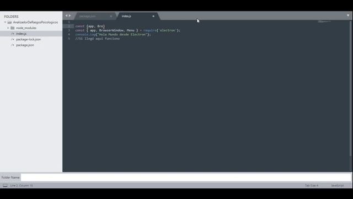Open the JavaScript syntax selector
The height and width of the screenshot is (199, 353).
pyautogui.click(x=337, y=186)
